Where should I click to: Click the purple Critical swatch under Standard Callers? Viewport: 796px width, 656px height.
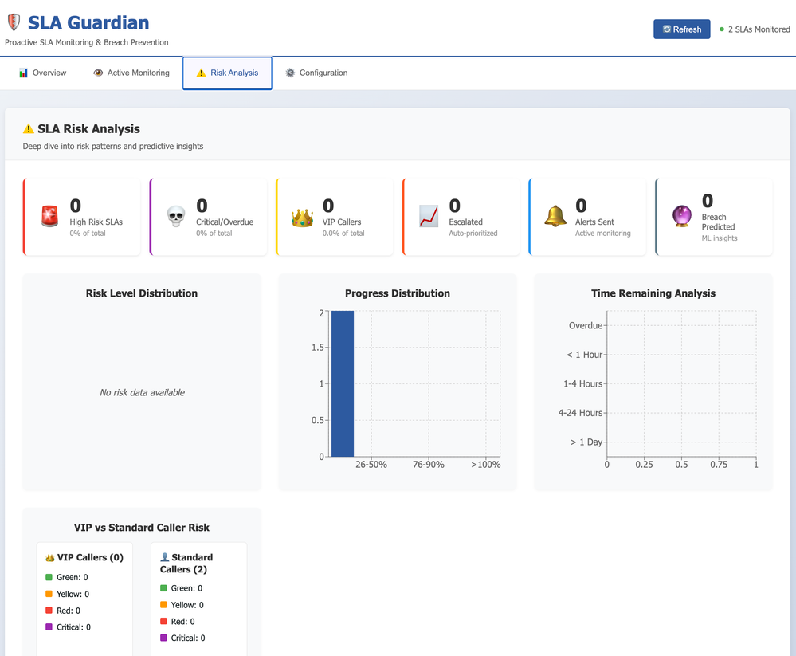[x=164, y=638]
